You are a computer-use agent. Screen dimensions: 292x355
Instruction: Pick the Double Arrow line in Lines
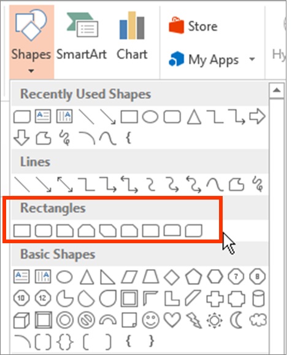pos(64,184)
